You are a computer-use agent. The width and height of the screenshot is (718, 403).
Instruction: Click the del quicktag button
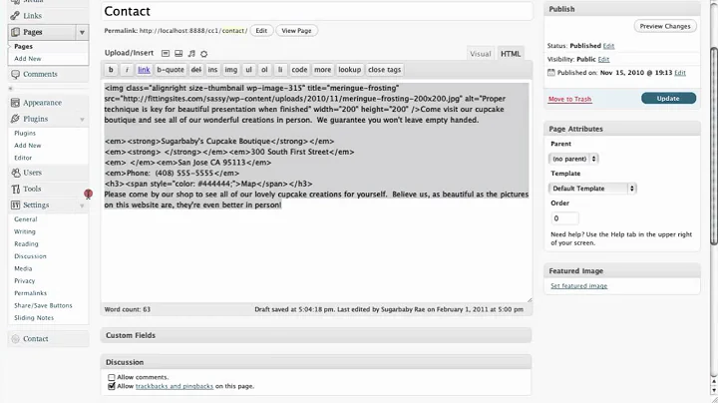[x=196, y=70]
